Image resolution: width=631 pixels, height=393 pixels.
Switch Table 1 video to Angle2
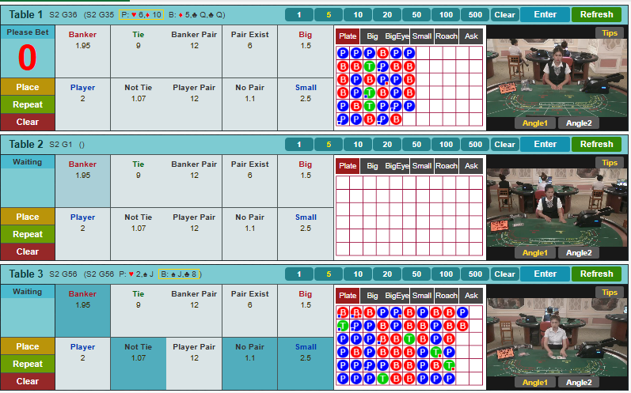(x=579, y=123)
